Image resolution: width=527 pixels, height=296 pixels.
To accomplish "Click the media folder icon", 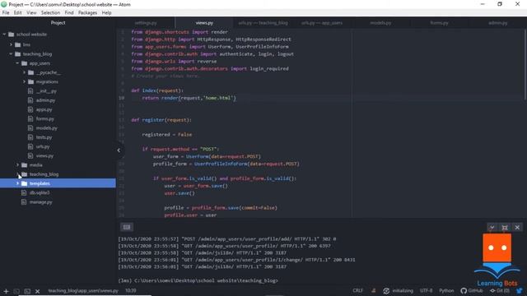I will [x=24, y=164].
